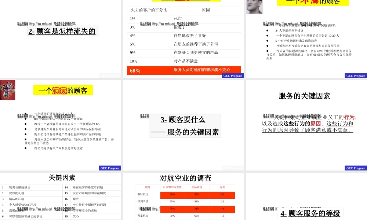Select bullet about telling 10-20 人
This screenshot has height=220, width=367.
(x=307, y=36)
